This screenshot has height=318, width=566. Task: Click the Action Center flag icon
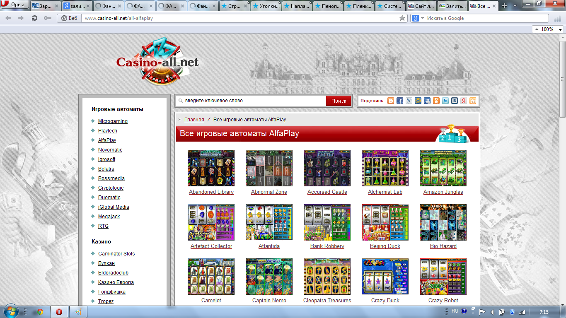[482, 312]
